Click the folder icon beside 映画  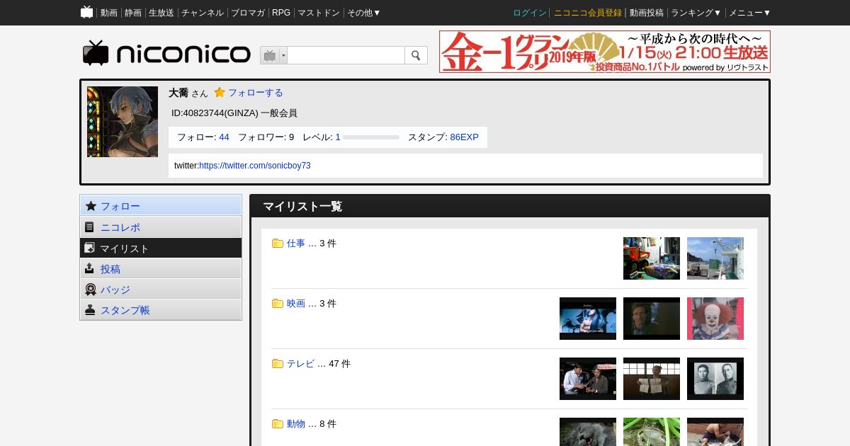point(278,304)
